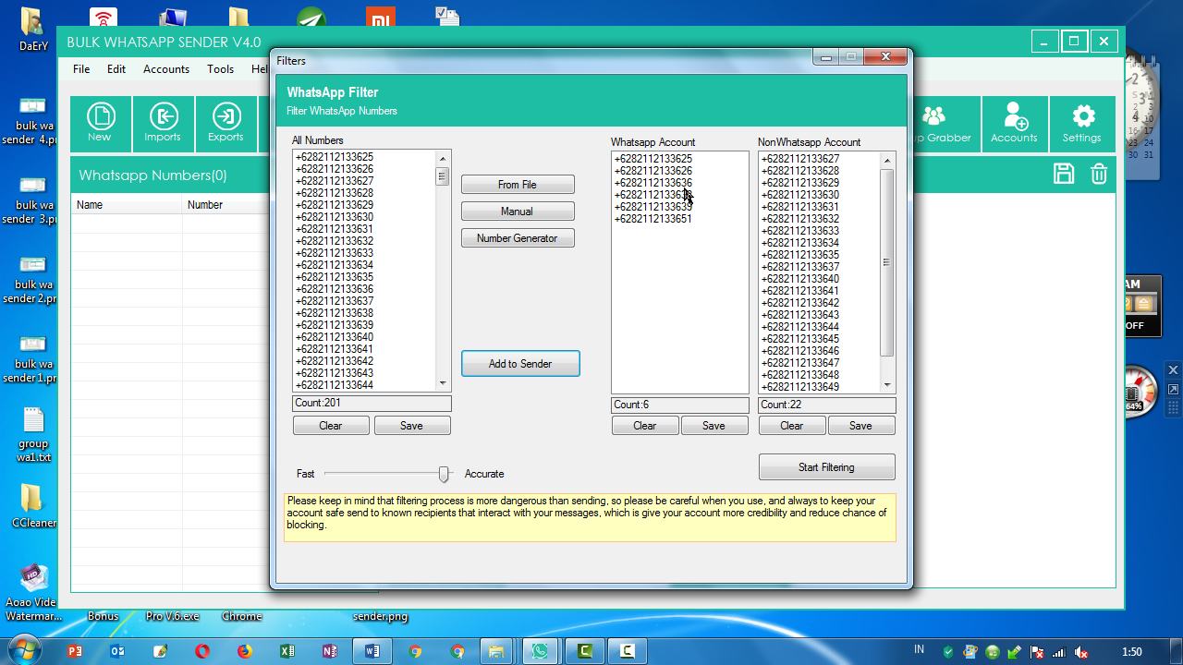Open Settings gear in the main toolbar
The height and width of the screenshot is (665, 1183).
(1082, 124)
